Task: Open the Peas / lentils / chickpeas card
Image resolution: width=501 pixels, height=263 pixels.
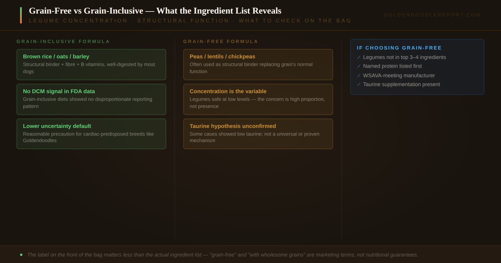Action: (x=258, y=65)
